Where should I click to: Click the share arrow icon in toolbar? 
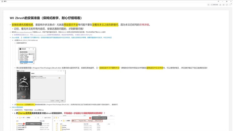[227, 5]
